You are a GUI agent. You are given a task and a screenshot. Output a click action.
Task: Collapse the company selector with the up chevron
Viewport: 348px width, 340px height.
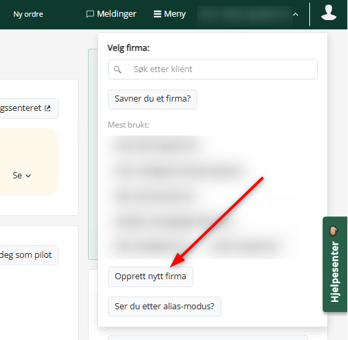tap(295, 15)
